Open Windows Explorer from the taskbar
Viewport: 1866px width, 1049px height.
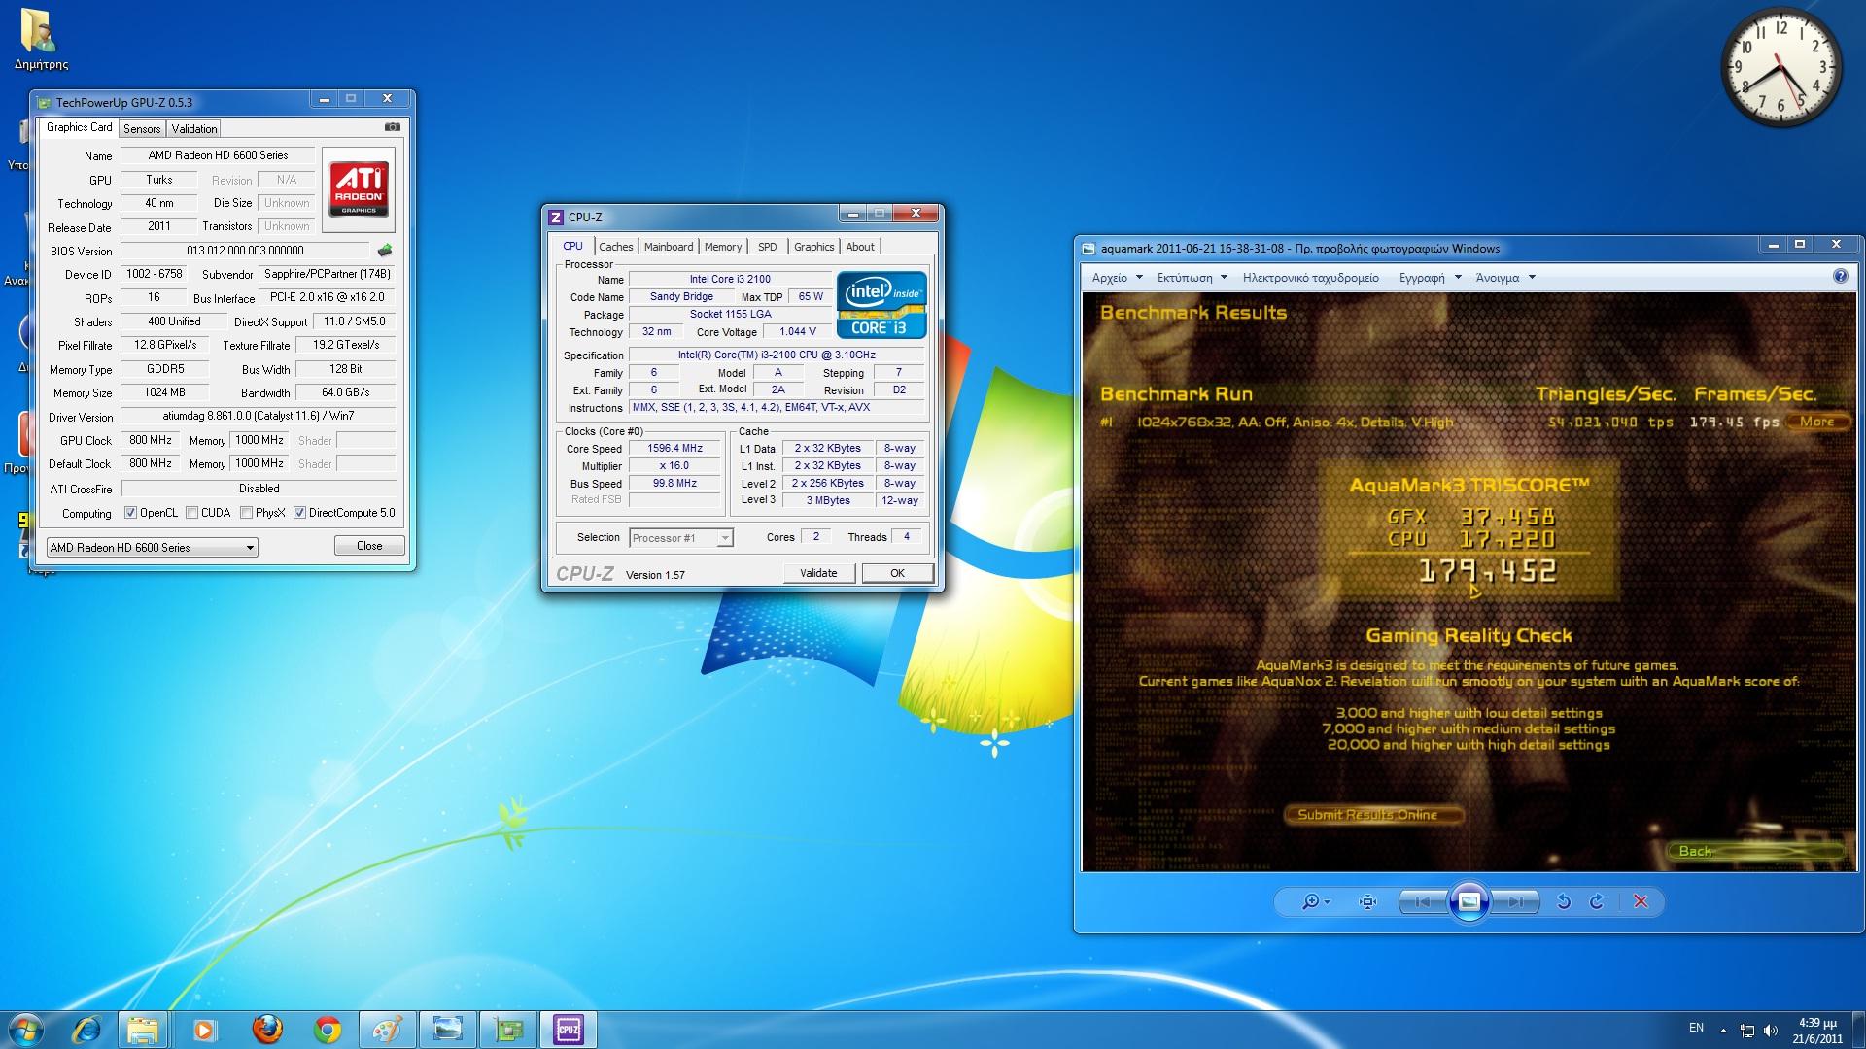click(x=144, y=1030)
